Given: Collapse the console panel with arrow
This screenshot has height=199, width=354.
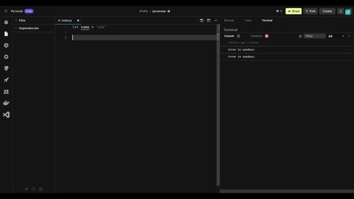Looking at the screenshot, I should [x=349, y=36].
